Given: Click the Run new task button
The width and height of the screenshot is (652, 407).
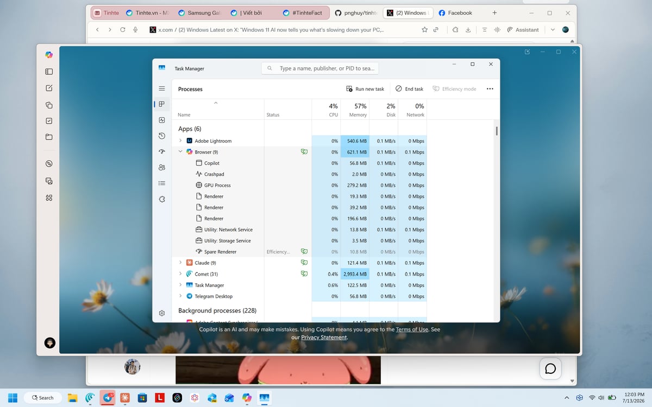Looking at the screenshot, I should 365,89.
